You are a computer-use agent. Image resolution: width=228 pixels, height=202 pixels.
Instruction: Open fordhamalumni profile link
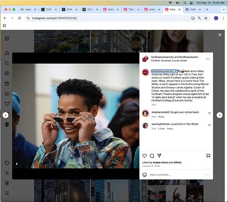[189, 57]
